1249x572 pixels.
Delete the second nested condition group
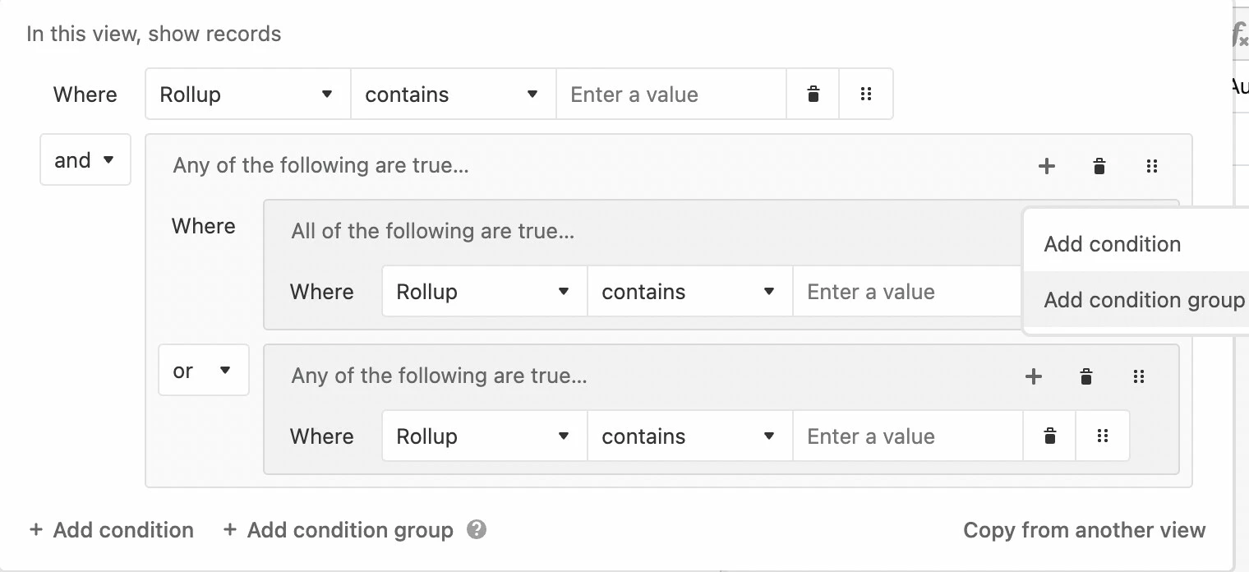(1086, 376)
